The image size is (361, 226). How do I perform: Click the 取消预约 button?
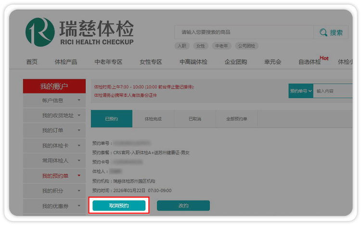point(119,205)
